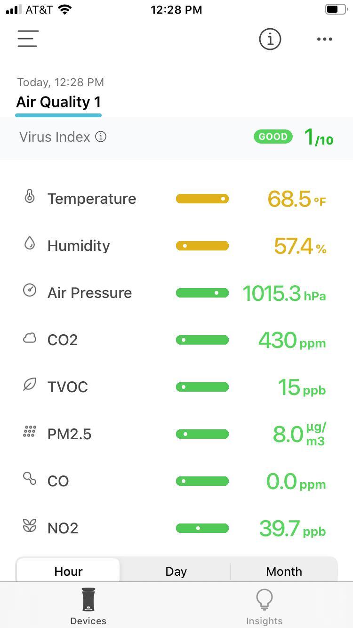Open the NO2 39.7 ppb reading
353x628 pixels.
pyautogui.click(x=292, y=528)
